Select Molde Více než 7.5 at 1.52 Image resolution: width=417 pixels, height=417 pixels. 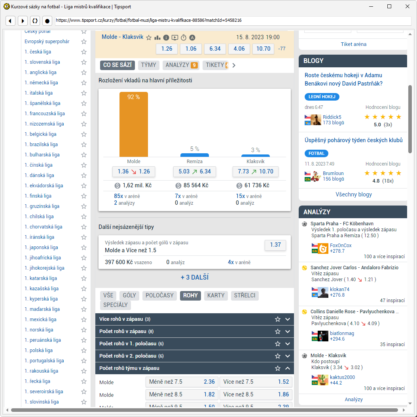[x=256, y=382]
